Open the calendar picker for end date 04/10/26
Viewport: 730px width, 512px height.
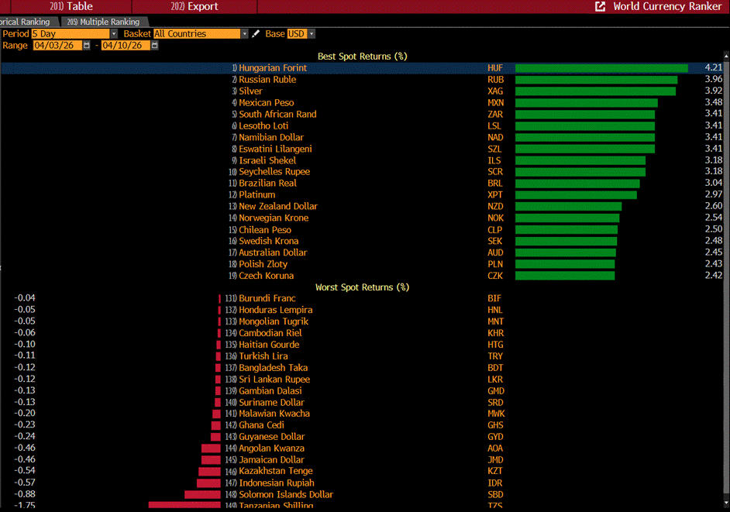pyautogui.click(x=155, y=46)
